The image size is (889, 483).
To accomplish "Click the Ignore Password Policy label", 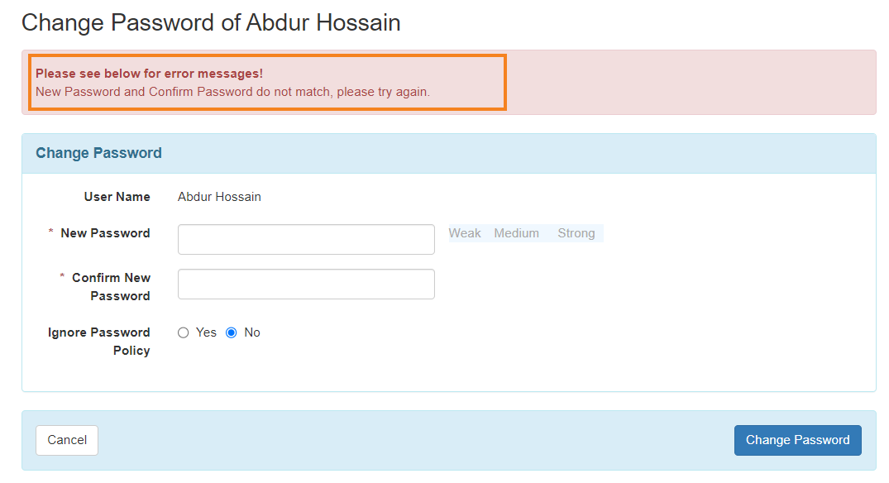I will coord(98,342).
